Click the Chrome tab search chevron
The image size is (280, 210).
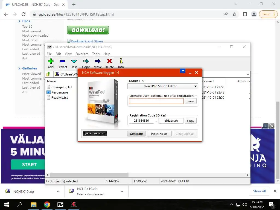tap(236, 4)
